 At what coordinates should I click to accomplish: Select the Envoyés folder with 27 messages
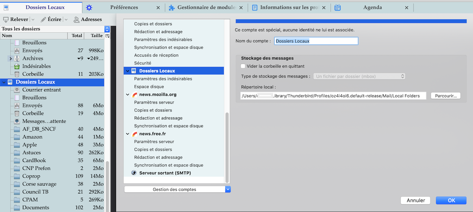pyautogui.click(x=52, y=50)
